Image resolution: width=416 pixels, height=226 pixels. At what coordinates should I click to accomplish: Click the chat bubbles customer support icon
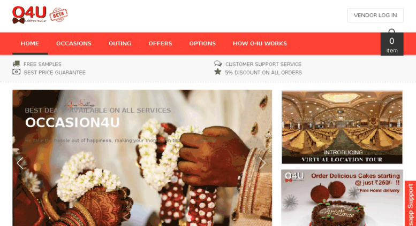(x=218, y=64)
